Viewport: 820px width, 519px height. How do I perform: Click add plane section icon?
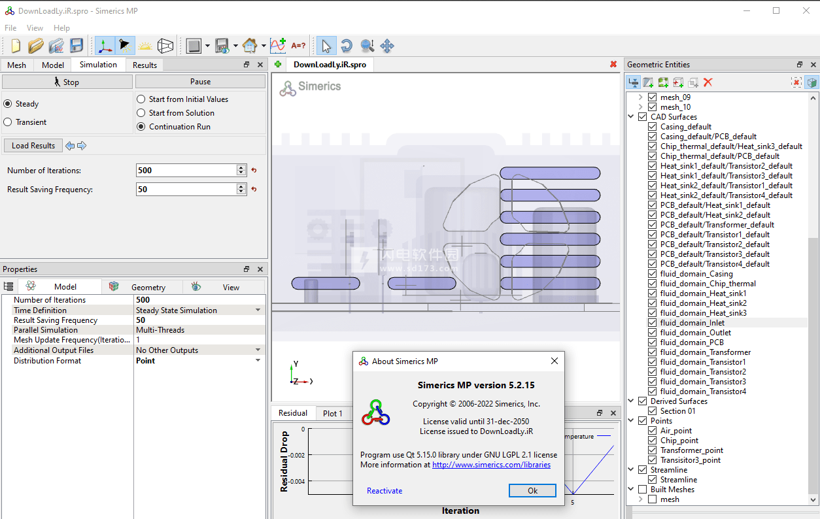coord(648,82)
